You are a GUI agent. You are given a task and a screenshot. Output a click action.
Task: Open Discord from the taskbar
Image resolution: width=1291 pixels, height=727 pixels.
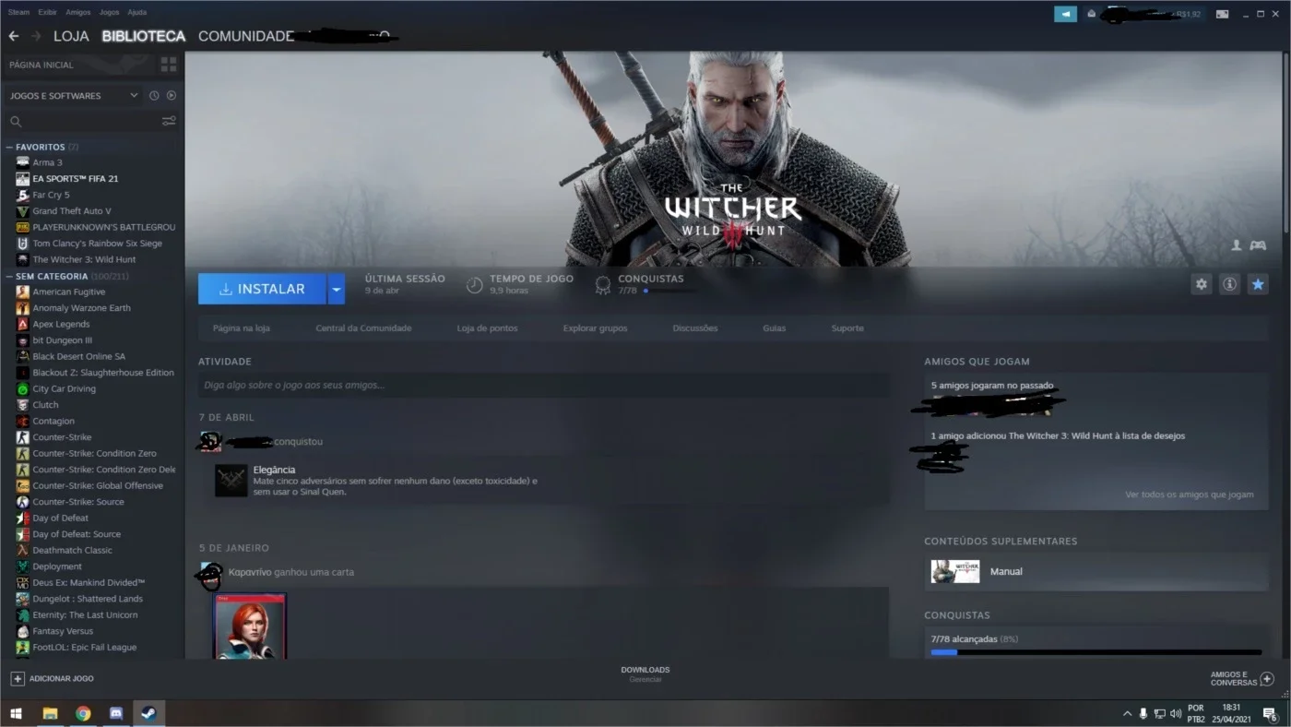click(x=116, y=713)
